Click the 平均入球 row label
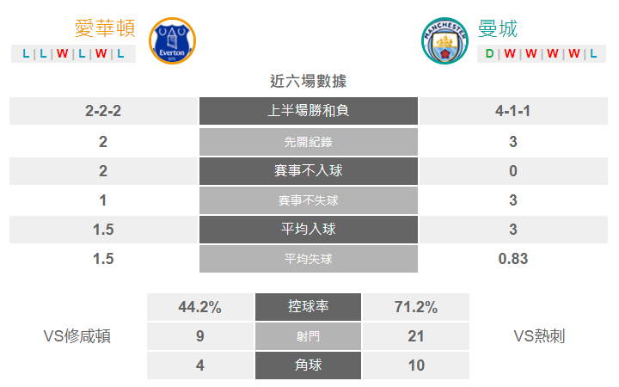The image size is (619, 387). (309, 230)
